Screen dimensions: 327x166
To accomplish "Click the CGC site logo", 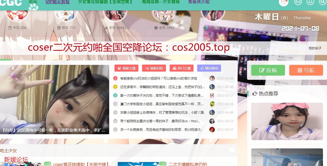I will tap(11, 3).
